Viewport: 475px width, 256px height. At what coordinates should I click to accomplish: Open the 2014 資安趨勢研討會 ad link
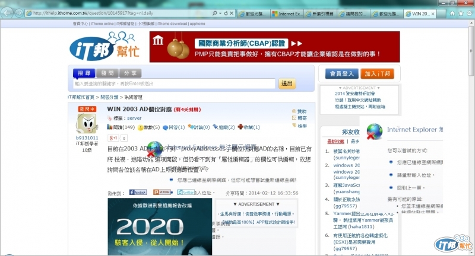click(x=354, y=94)
